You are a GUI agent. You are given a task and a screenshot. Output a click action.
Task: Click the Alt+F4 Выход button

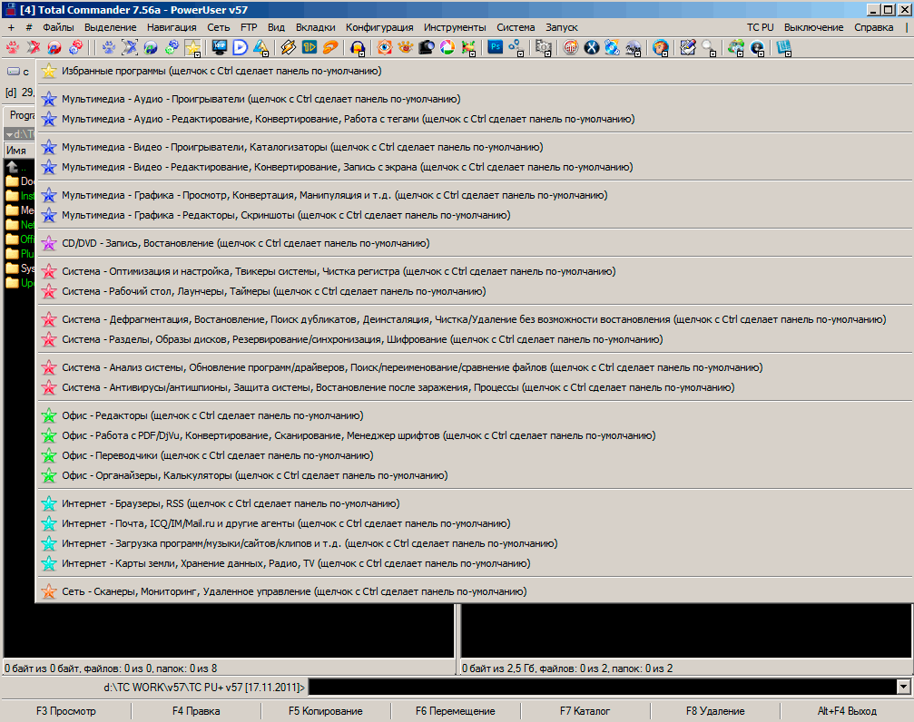[846, 711]
